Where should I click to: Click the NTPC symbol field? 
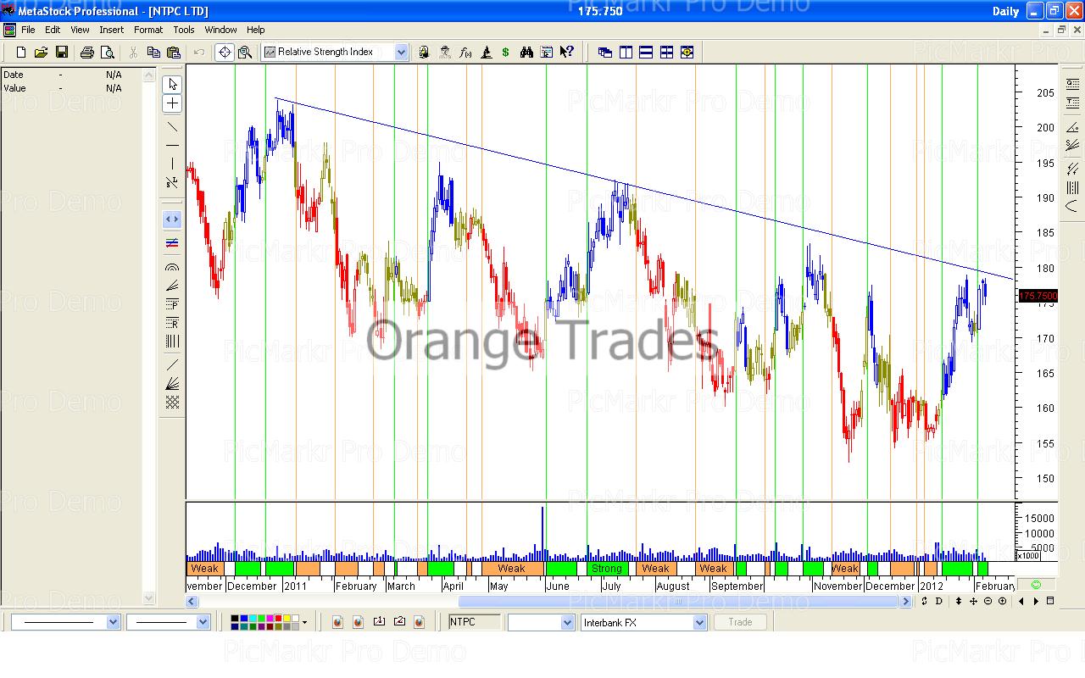click(475, 622)
